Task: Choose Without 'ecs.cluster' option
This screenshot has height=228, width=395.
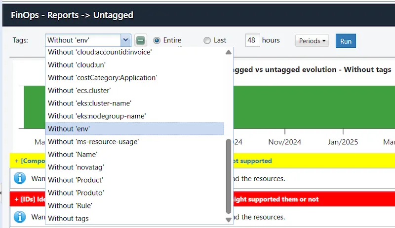Action: click(79, 90)
